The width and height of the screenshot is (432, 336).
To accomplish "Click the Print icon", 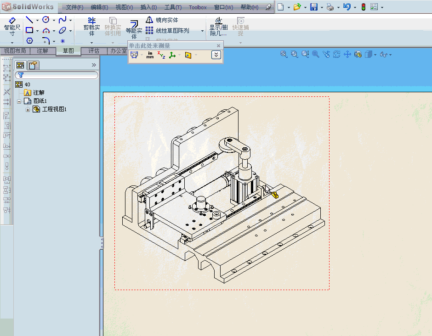I will [x=330, y=7].
